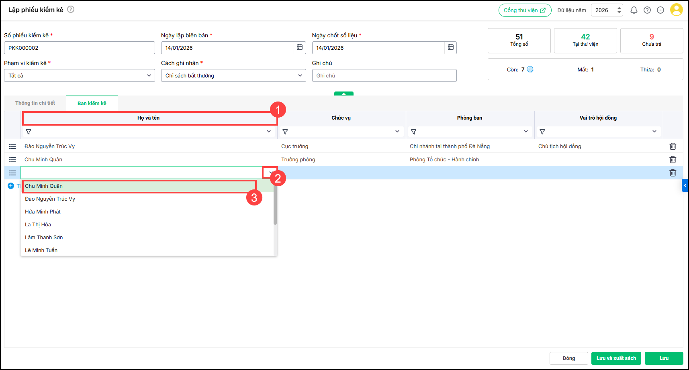Click the user avatar icon
Screen dimensions: 689x370
(676, 10)
